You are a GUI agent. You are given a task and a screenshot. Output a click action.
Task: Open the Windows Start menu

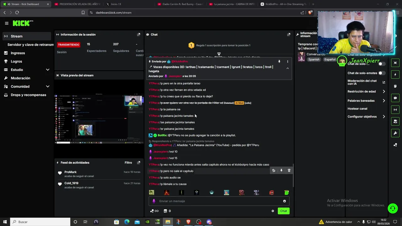coord(5,222)
